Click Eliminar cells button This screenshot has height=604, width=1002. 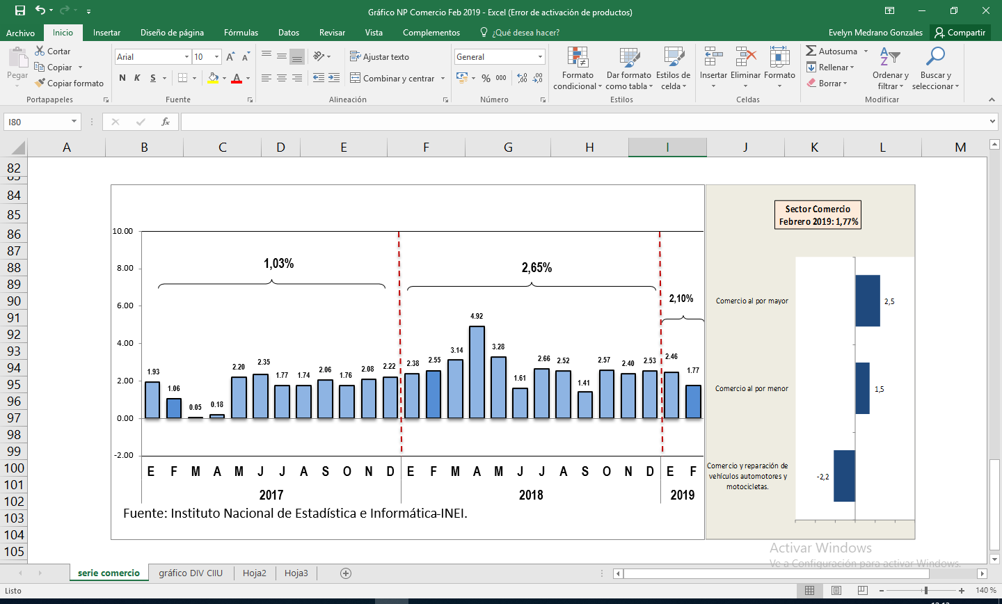click(x=745, y=68)
